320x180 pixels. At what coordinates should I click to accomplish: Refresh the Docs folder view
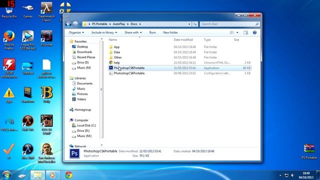click(195, 24)
